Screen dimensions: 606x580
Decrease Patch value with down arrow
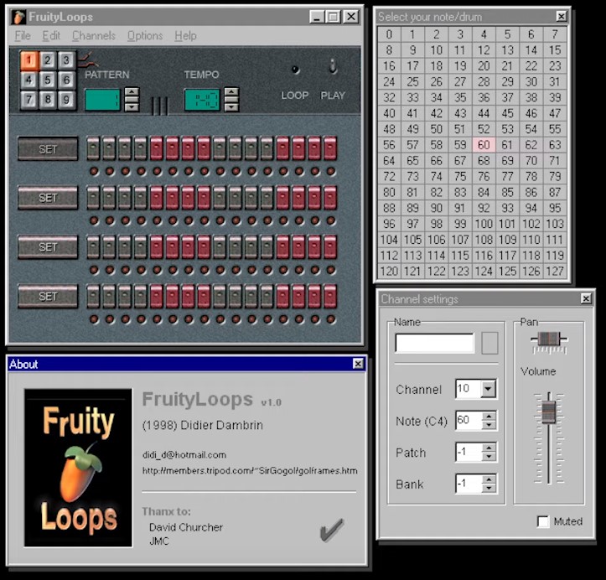tap(489, 456)
